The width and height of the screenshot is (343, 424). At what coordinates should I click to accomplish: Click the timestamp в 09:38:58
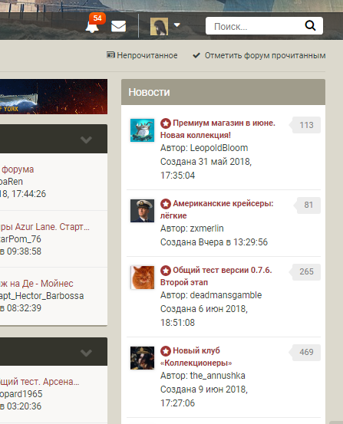21,251
